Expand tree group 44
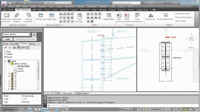The image size is (200, 112). coord(9,86)
